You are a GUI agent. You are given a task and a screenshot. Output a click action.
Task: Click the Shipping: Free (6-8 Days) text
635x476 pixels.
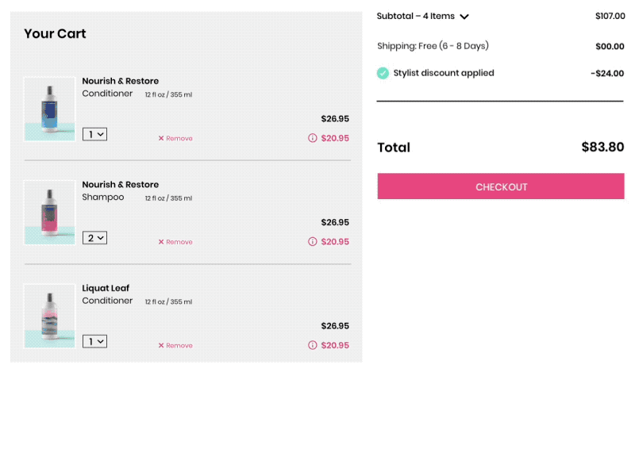[x=433, y=46]
